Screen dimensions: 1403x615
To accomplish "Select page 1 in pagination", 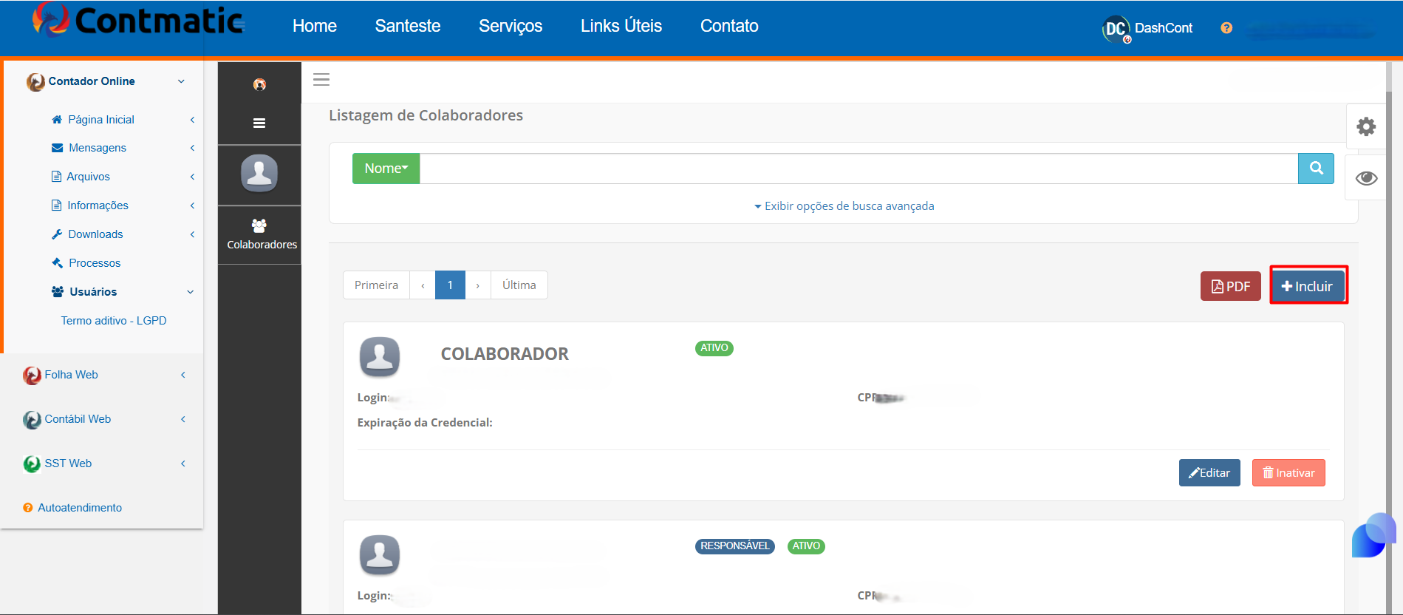I will (x=450, y=285).
